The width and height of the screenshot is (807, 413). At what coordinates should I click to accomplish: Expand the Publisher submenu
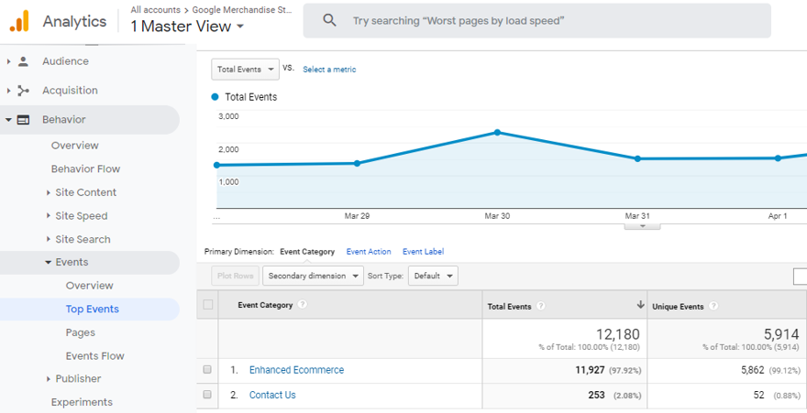pyautogui.click(x=49, y=379)
